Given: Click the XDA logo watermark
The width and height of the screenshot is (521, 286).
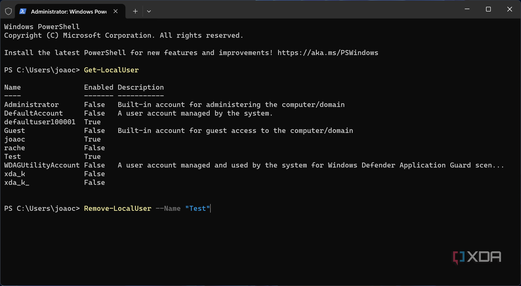Looking at the screenshot, I should click(x=477, y=257).
